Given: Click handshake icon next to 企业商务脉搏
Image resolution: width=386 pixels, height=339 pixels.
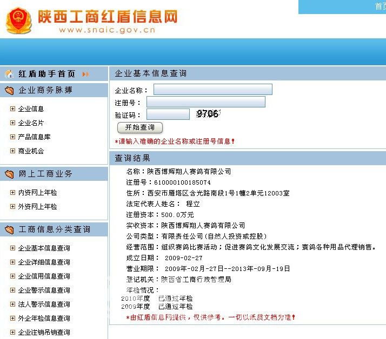Looking at the screenshot, I should (9, 90).
